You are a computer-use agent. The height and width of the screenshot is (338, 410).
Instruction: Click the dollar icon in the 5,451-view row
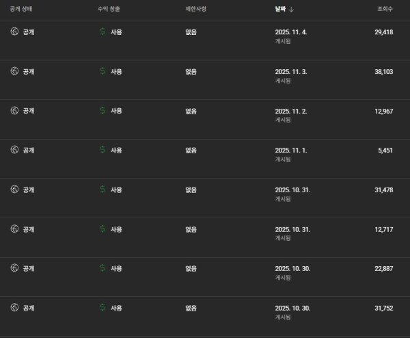102,150
